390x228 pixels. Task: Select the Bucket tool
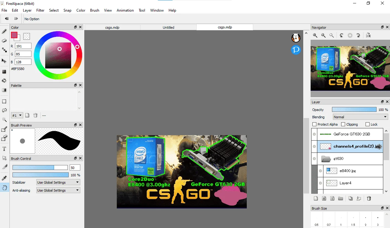4,81
